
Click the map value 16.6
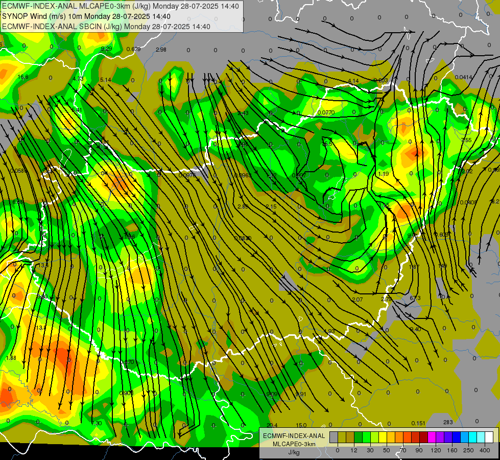[23, 77]
